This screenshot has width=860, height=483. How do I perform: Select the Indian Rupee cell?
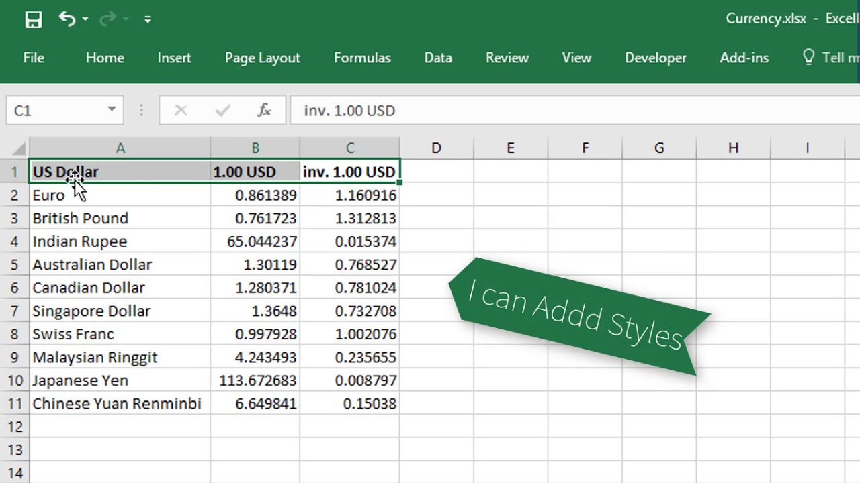point(120,241)
